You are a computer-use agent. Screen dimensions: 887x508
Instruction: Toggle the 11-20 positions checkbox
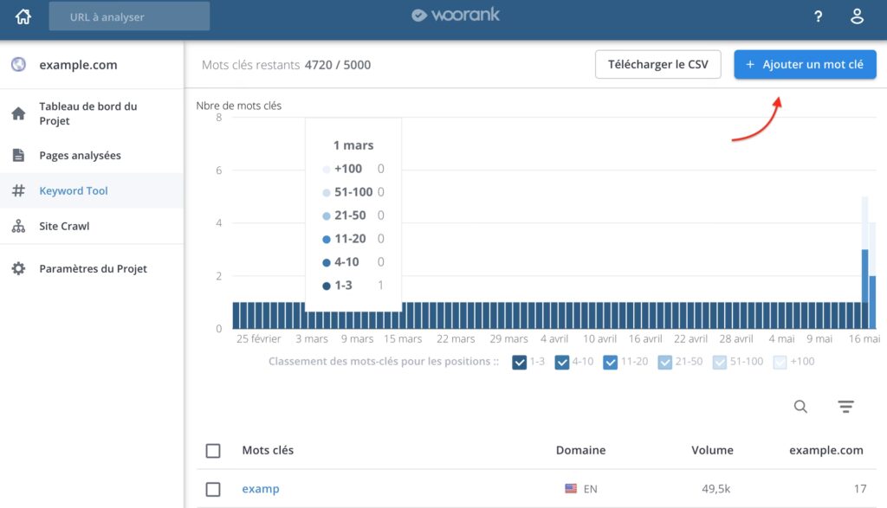click(611, 362)
